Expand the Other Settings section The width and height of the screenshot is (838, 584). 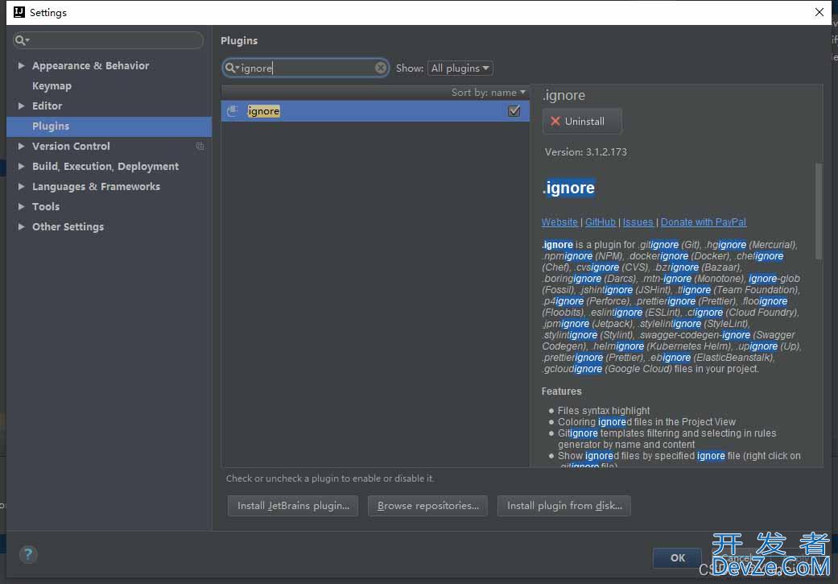22,227
